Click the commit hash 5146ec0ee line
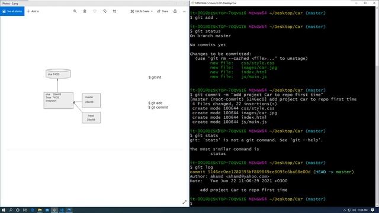Viewport: 379px width, 213px height. (272, 172)
